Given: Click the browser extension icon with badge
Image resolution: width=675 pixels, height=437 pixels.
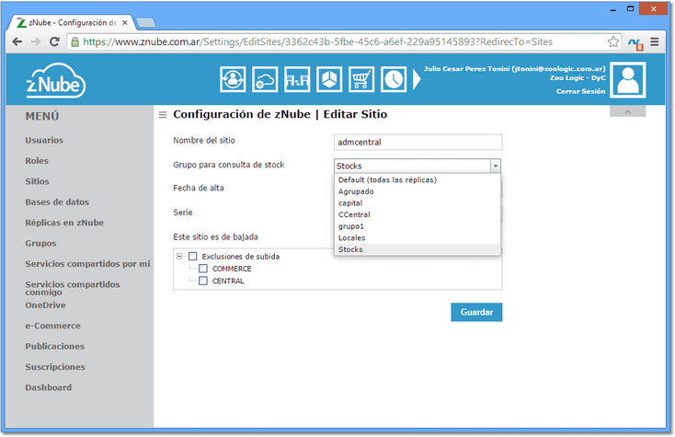Looking at the screenshot, I should pos(635,43).
